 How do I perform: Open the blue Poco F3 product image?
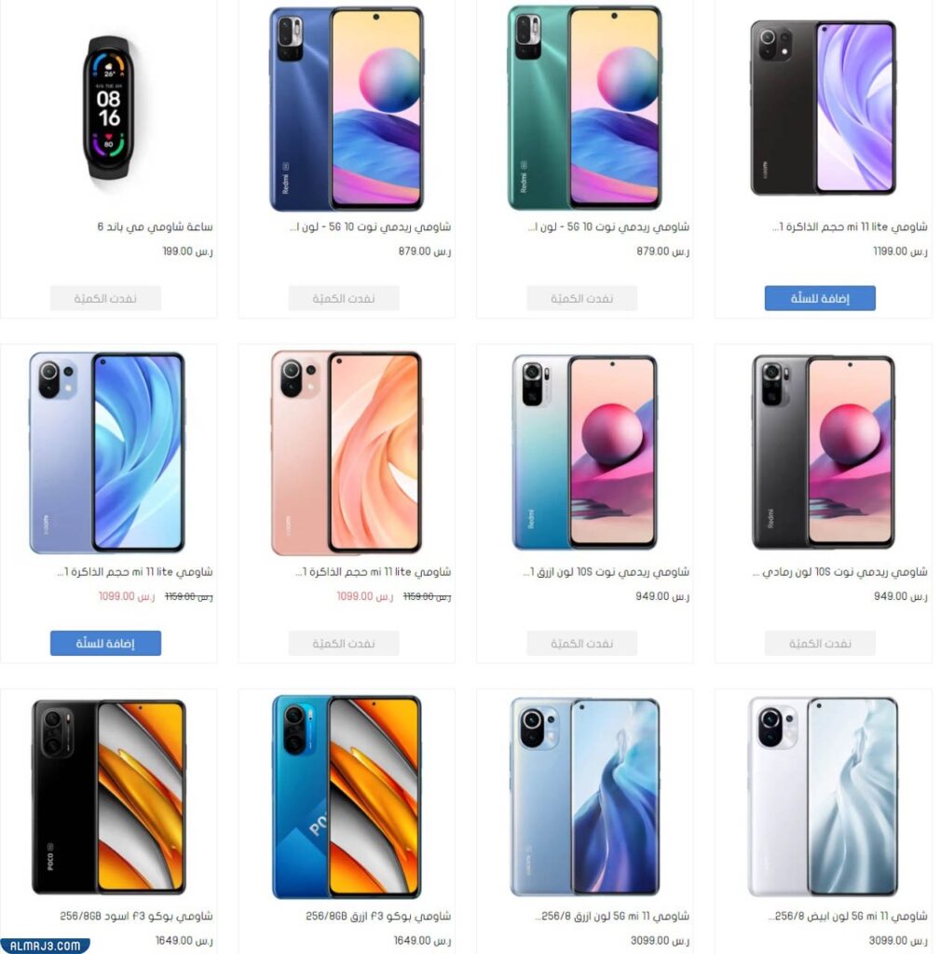pyautogui.click(x=347, y=797)
